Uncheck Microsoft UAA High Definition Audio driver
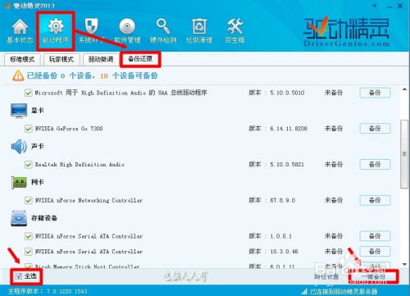Viewport: 410px width, 296px height. [29, 93]
